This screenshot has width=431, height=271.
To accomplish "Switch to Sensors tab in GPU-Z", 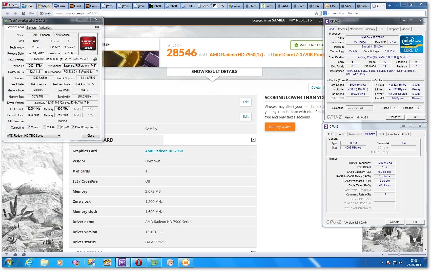I will (x=31, y=27).
